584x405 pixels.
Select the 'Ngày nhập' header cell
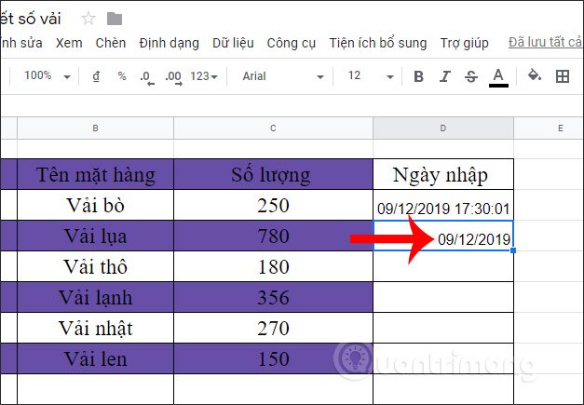(443, 174)
